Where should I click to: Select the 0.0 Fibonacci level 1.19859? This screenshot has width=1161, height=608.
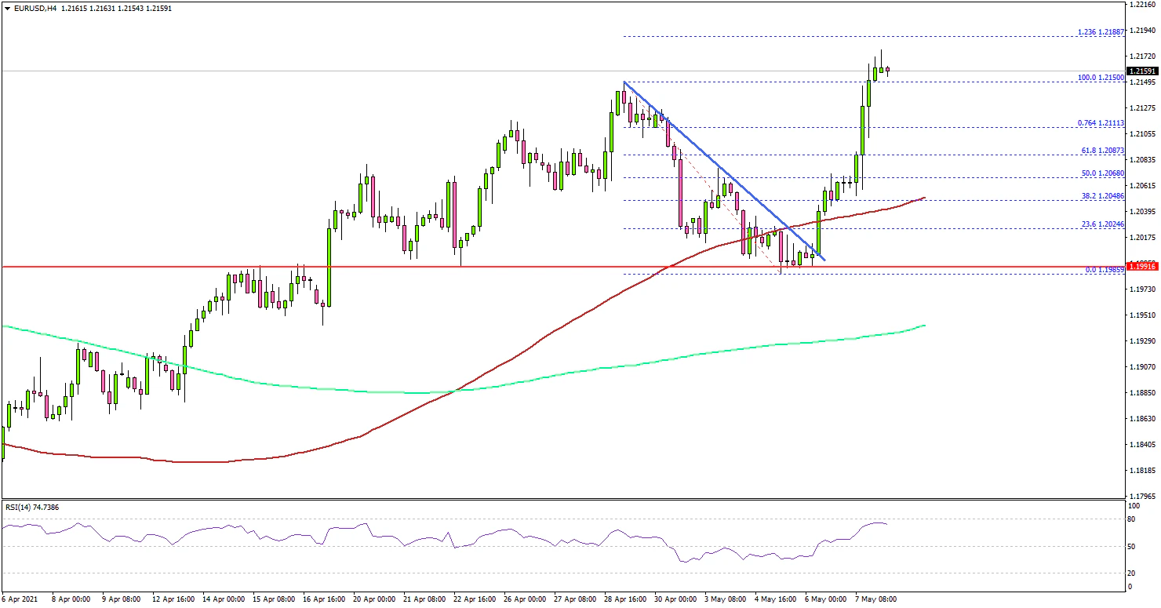[1105, 269]
